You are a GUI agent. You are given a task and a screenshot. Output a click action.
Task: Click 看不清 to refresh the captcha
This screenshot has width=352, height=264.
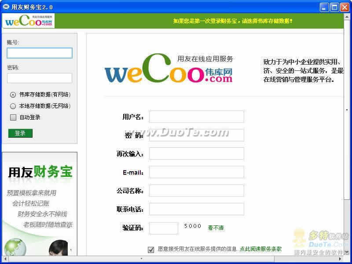pyautogui.click(x=216, y=228)
